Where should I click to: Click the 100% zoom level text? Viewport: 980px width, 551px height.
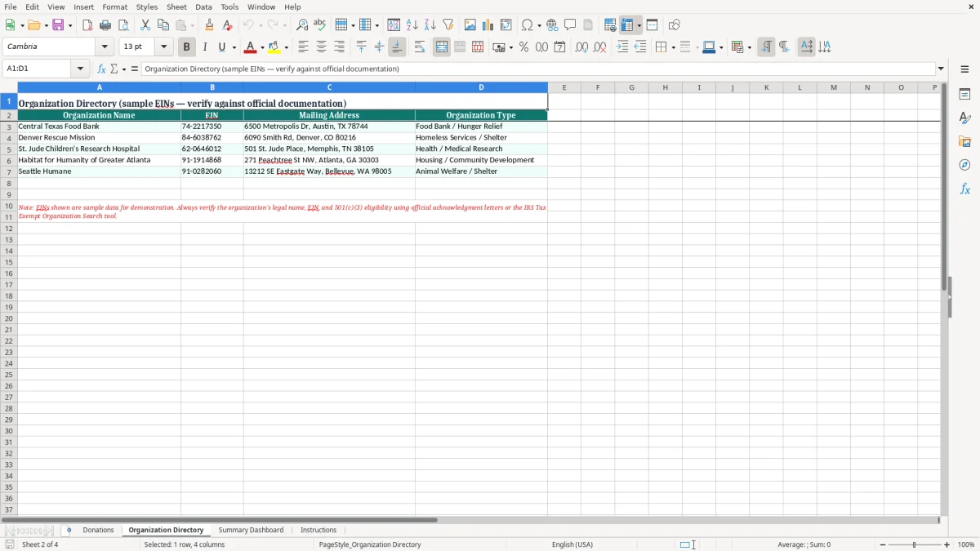pyautogui.click(x=966, y=544)
